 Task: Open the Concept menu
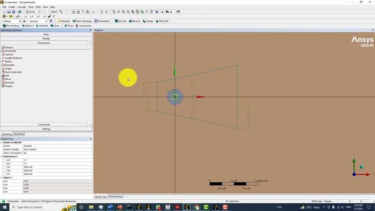22,7
